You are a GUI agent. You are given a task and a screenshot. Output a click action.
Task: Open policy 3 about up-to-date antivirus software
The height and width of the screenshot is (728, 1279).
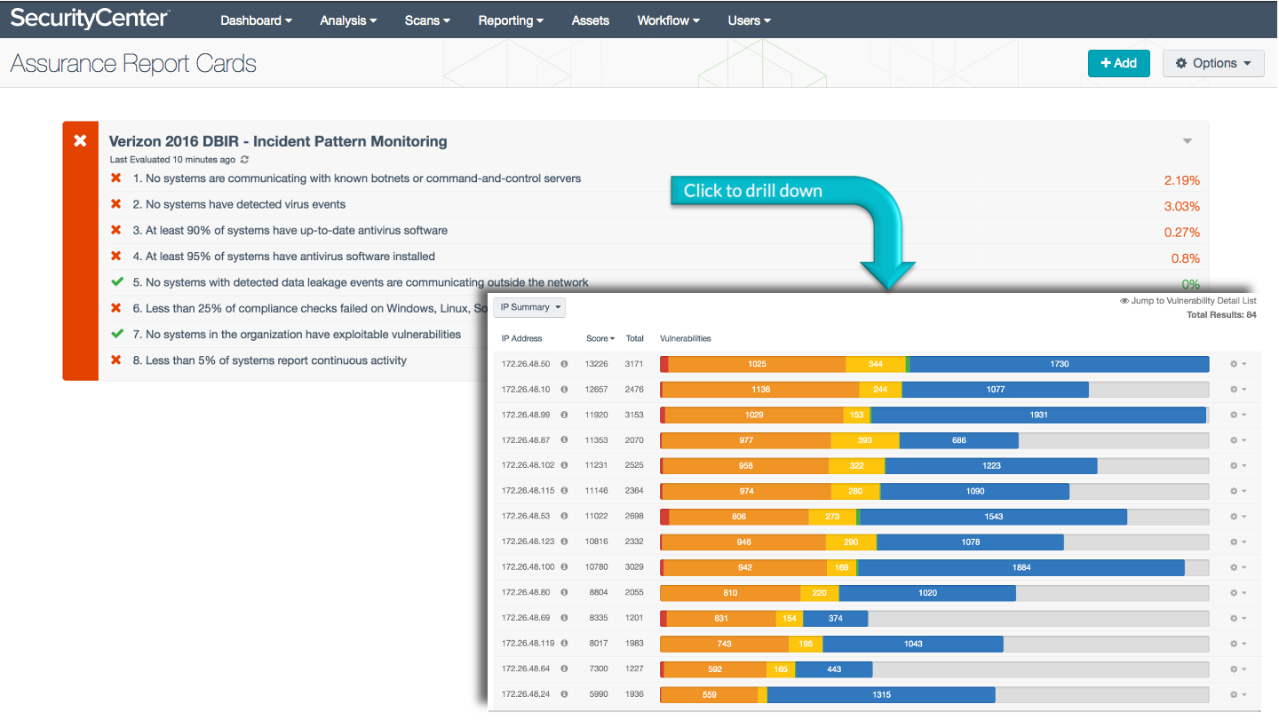[290, 230]
